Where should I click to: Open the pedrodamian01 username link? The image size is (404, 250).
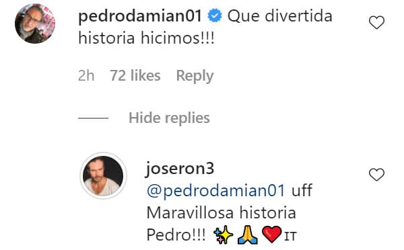pyautogui.click(x=140, y=15)
